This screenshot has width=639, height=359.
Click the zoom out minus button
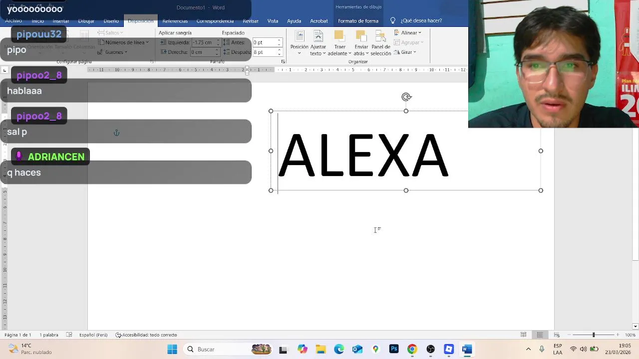click(569, 335)
